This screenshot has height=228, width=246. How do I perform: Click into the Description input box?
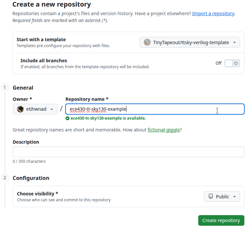point(128,152)
